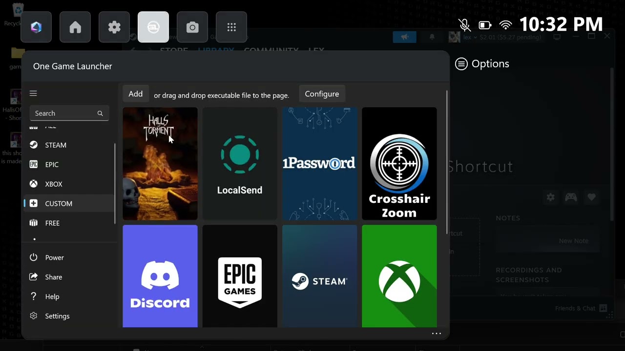Viewport: 625px width, 351px height.
Task: Click the sidebar category scrollbar
Action: point(115,184)
